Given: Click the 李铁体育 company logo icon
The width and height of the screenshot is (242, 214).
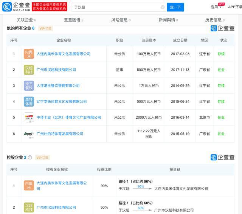Looking at the screenshot, I should 29,102.
